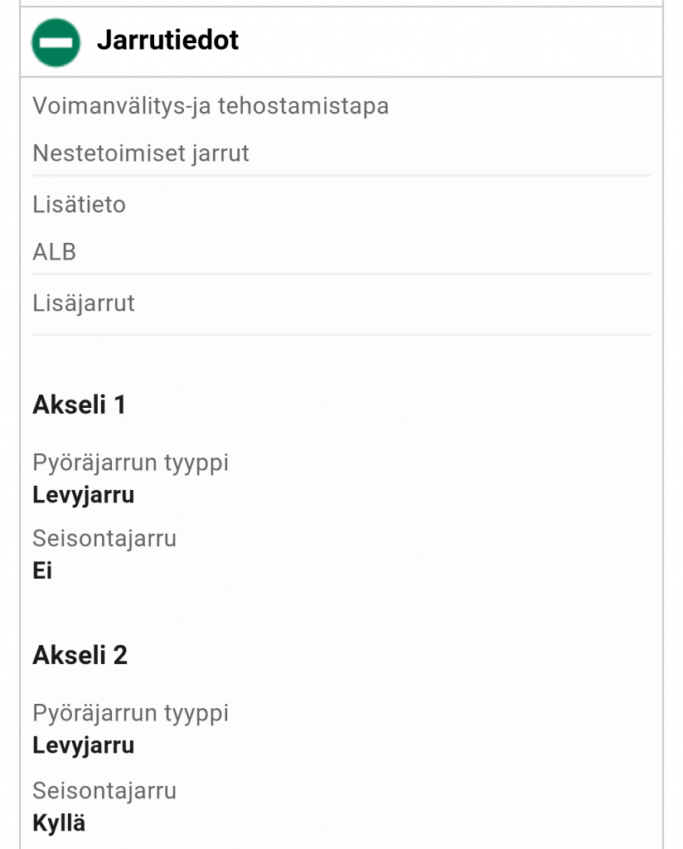Click the ALB label

coord(55,252)
